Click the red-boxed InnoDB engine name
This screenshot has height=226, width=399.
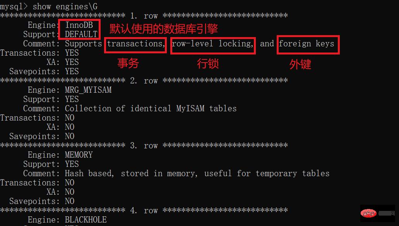click(79, 25)
